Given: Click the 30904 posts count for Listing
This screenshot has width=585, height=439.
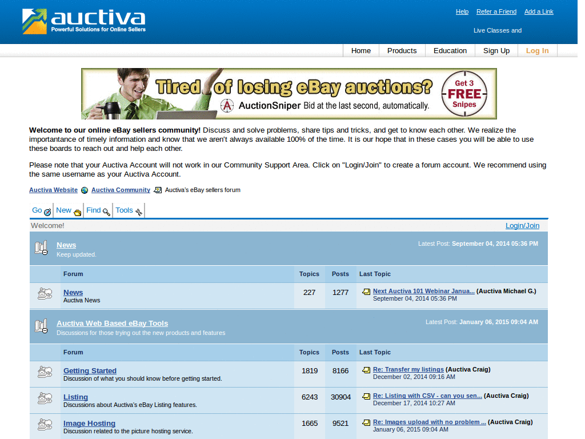Looking at the screenshot, I should (340, 397).
